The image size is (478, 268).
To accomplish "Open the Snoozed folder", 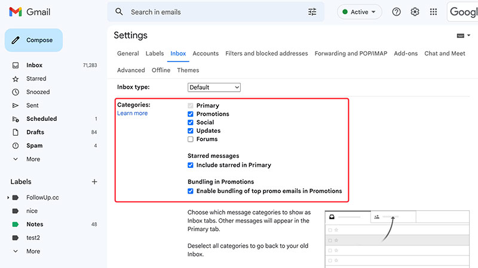I will (x=38, y=92).
